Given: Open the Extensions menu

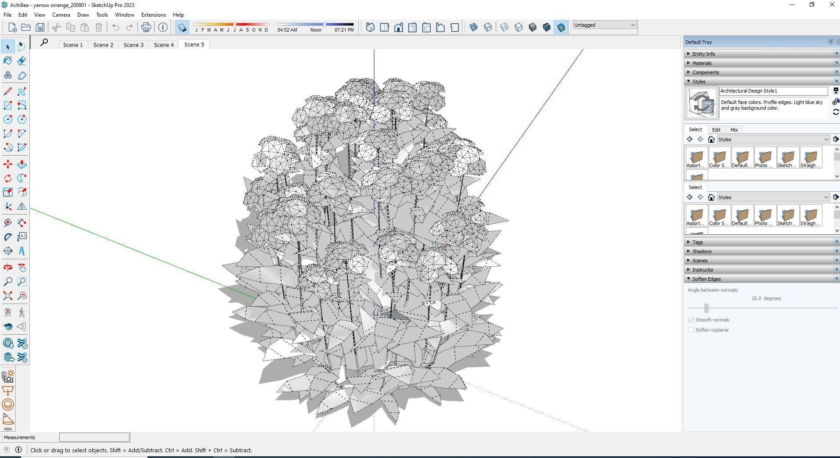Looking at the screenshot, I should (153, 15).
